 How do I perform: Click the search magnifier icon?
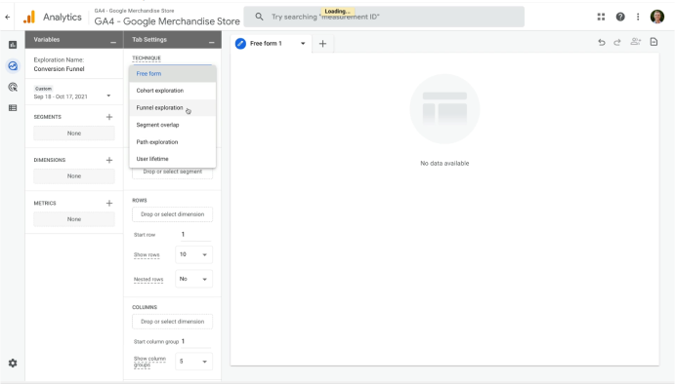pyautogui.click(x=259, y=17)
